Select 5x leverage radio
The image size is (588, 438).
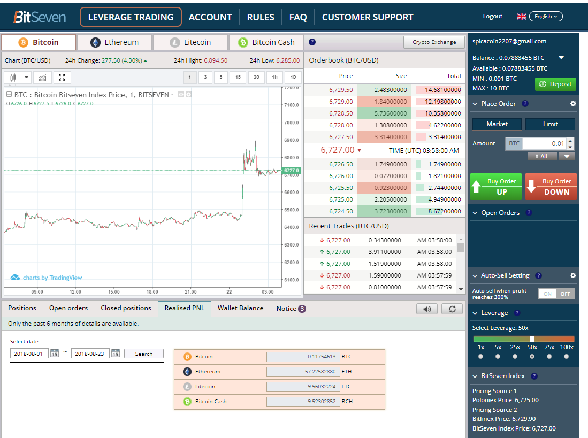click(x=498, y=356)
